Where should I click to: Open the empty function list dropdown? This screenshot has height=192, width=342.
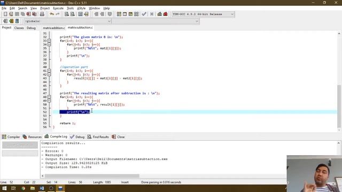coord(156,21)
